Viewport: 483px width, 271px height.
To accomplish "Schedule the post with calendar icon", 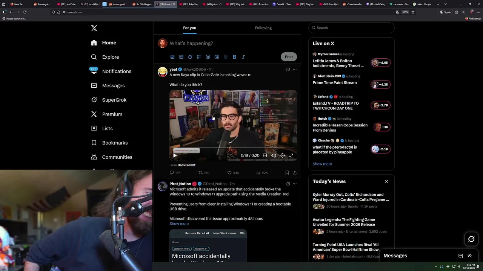I will pyautogui.click(x=217, y=57).
